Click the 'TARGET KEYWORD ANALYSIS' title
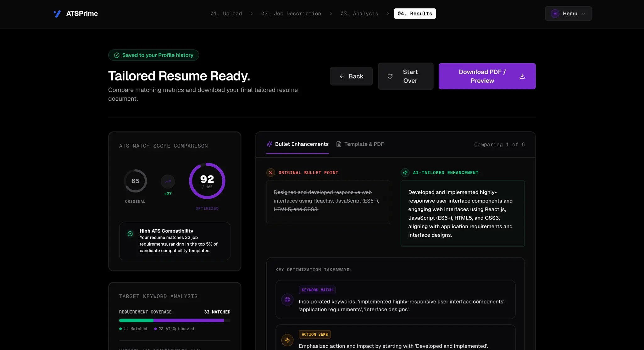 point(158,296)
